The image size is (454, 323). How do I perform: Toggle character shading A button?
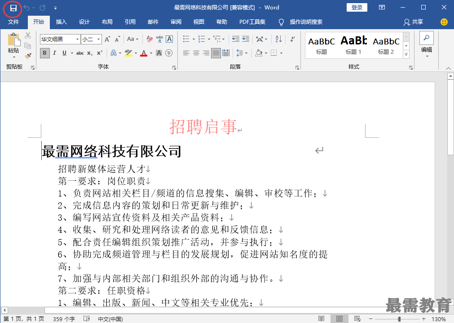[159, 53]
